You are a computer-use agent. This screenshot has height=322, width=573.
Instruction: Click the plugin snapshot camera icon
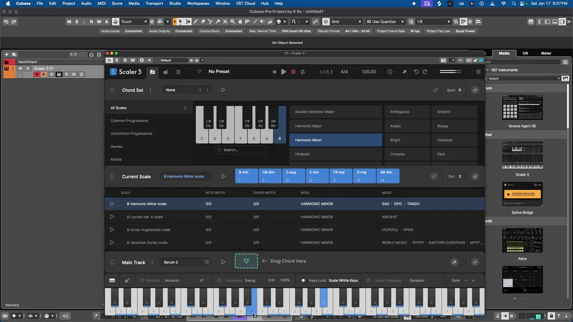click(x=443, y=60)
